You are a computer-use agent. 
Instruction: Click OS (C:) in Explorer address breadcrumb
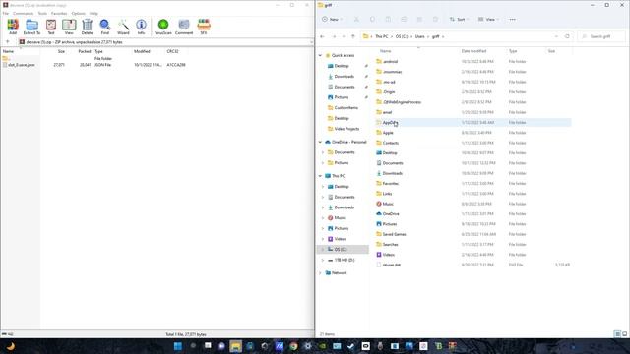point(402,36)
